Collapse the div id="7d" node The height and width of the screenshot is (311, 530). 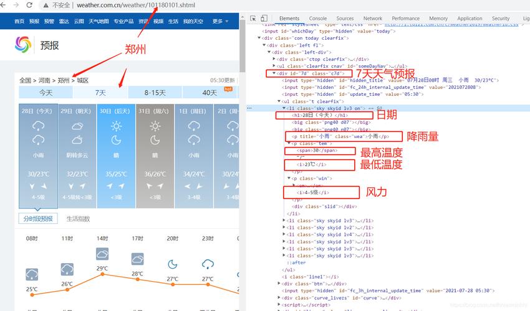(x=274, y=73)
